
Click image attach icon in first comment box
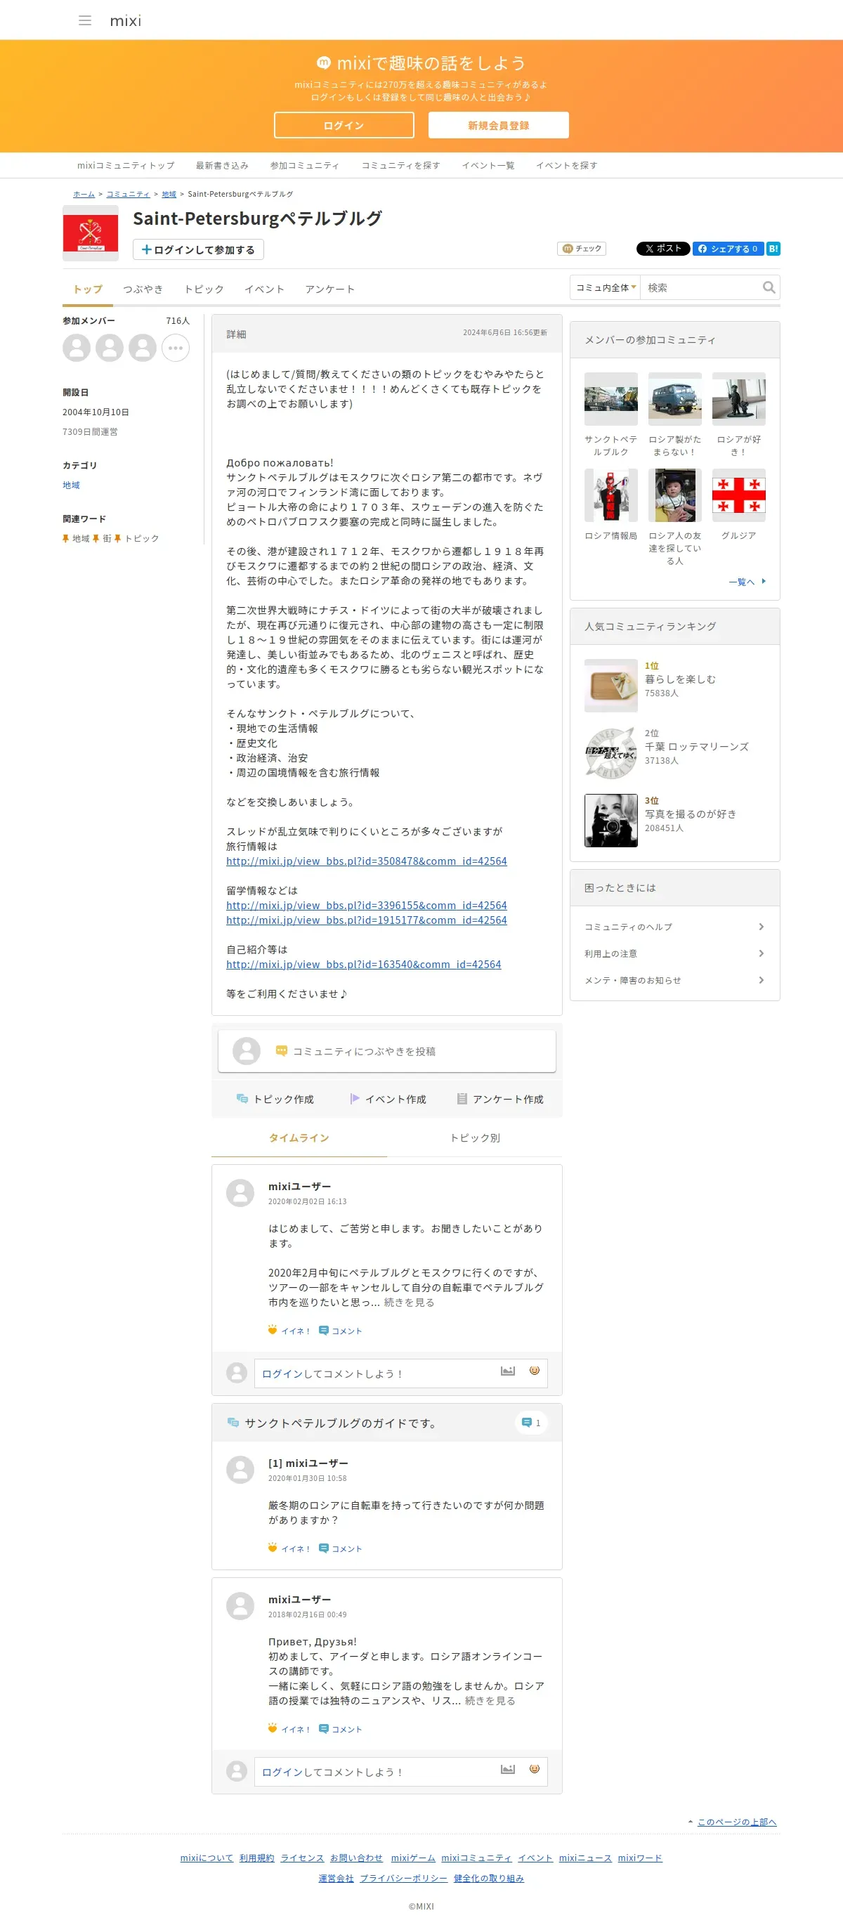click(x=508, y=1371)
